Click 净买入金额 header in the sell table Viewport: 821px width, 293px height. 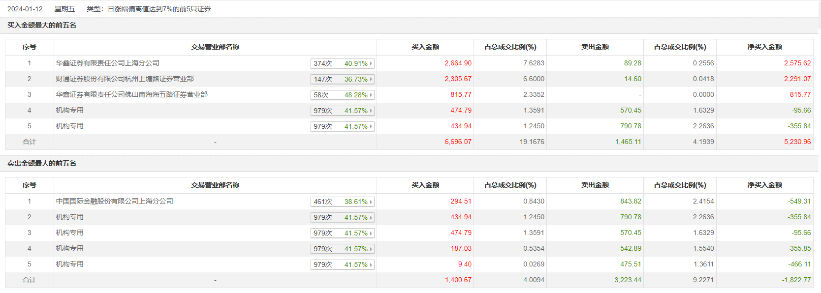764,185
